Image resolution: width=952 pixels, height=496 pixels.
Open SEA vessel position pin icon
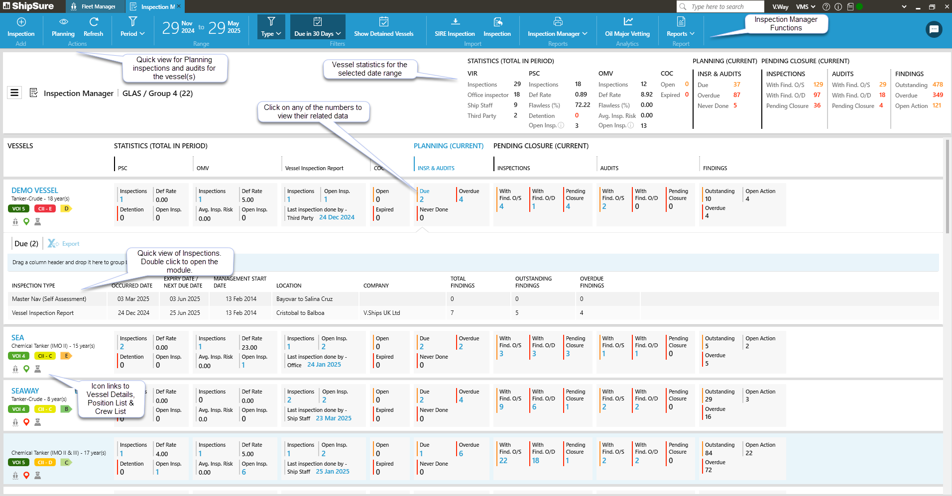26,369
